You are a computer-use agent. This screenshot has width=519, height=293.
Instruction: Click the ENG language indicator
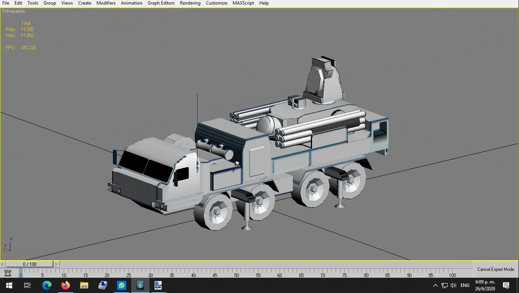click(x=465, y=285)
